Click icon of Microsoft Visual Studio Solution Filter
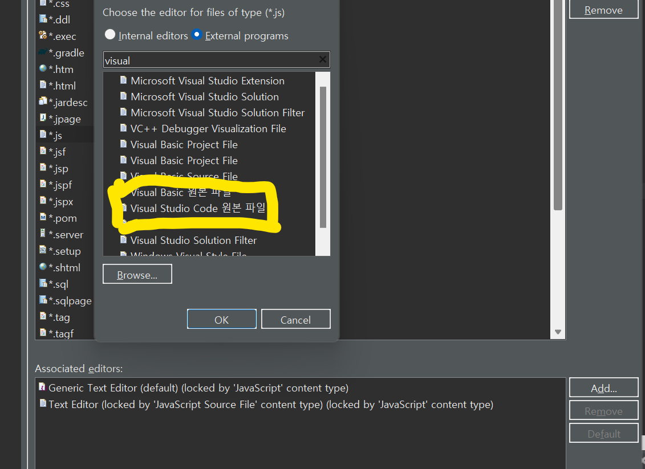Screen dimensions: 645x469 [x=123, y=112]
